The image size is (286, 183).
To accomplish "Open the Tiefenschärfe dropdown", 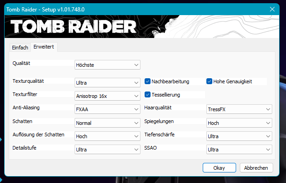I will [239, 136].
